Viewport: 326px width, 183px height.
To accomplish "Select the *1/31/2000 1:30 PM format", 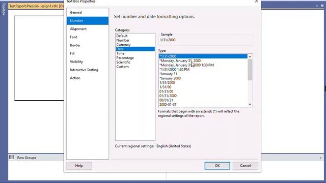I will tap(203, 70).
